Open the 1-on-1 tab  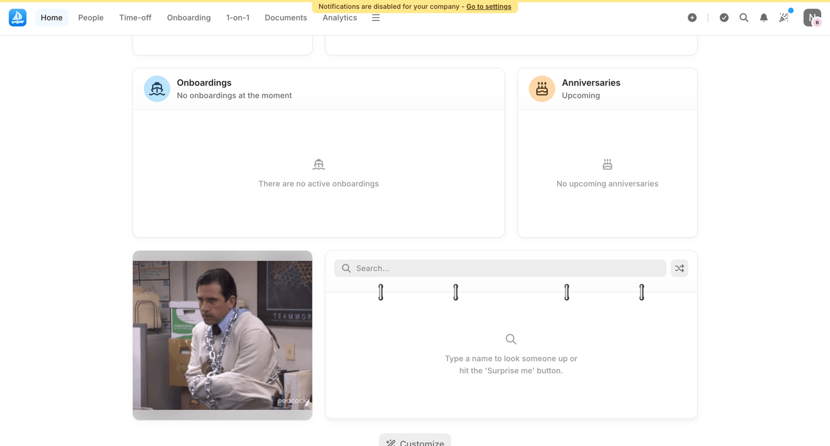coord(238,18)
